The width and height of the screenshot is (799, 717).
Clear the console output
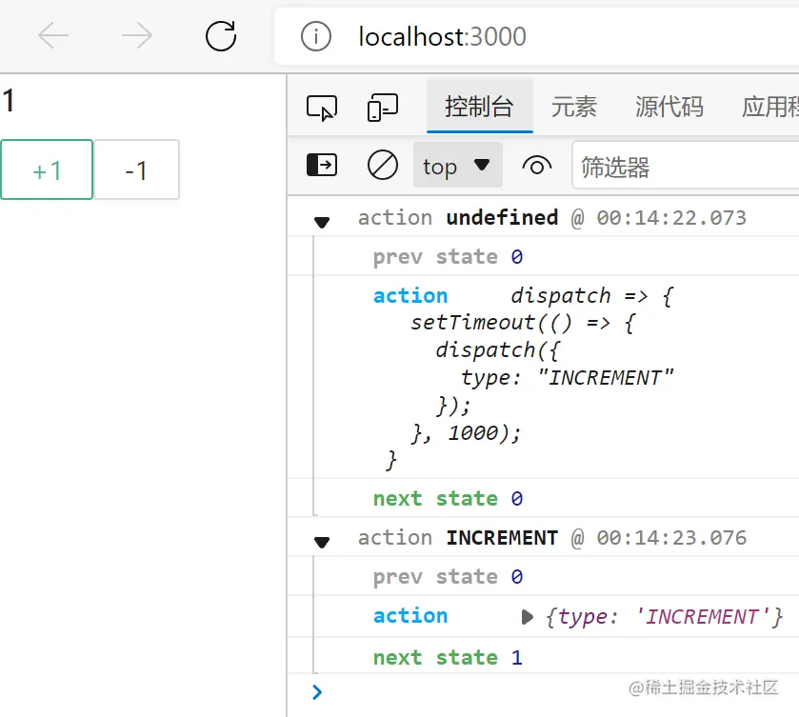(382, 165)
